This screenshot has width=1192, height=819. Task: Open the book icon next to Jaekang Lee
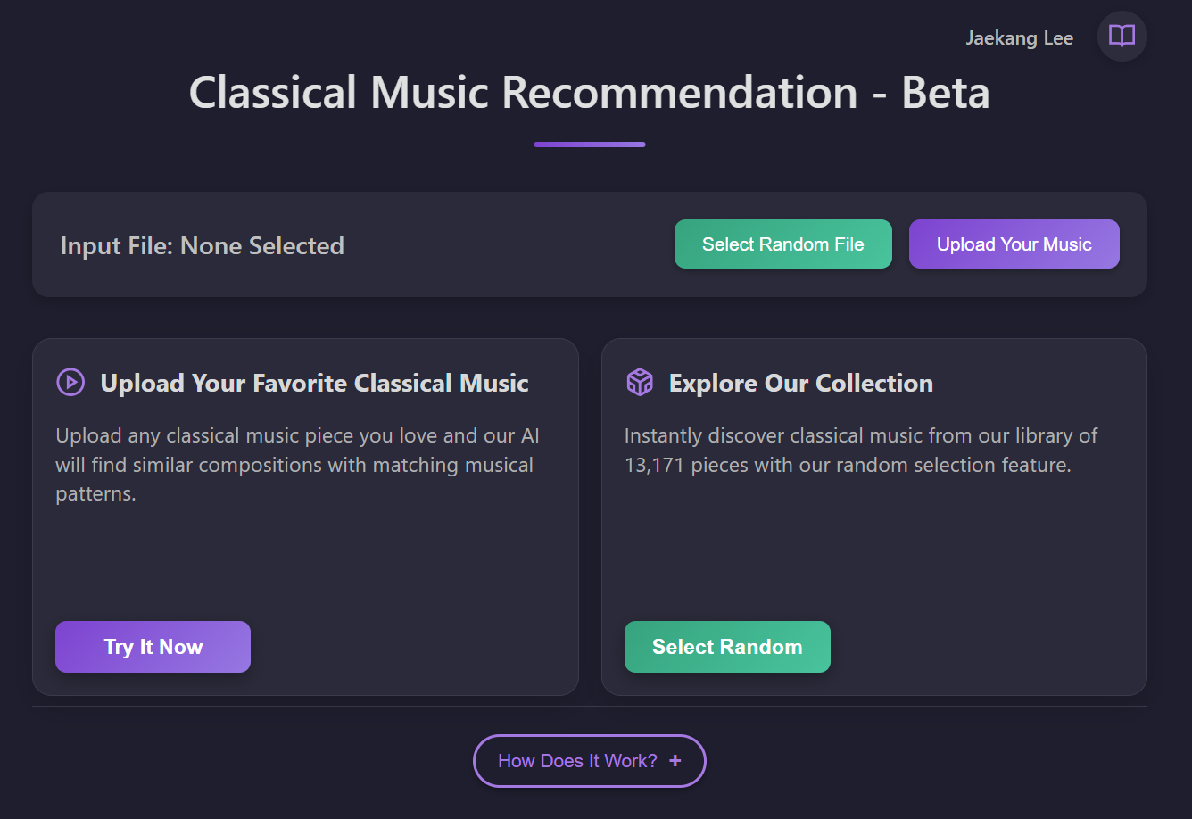pyautogui.click(x=1122, y=36)
